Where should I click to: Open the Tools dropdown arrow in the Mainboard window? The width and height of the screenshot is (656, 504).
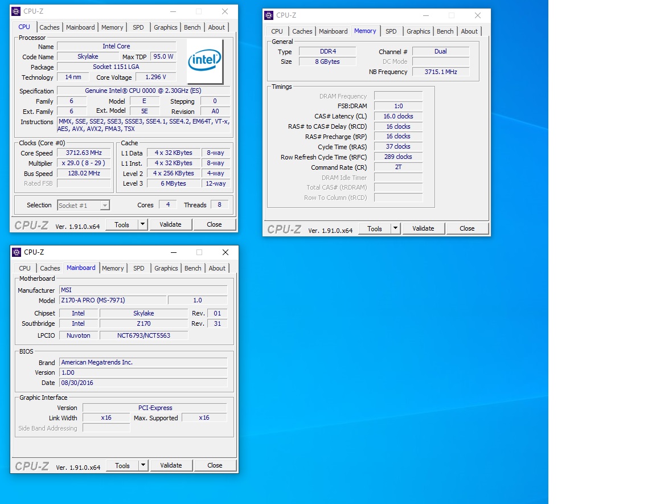143,465
